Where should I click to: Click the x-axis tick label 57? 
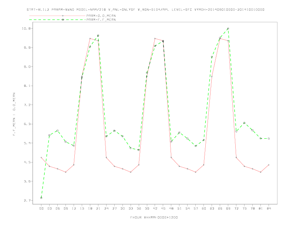tap(196, 208)
